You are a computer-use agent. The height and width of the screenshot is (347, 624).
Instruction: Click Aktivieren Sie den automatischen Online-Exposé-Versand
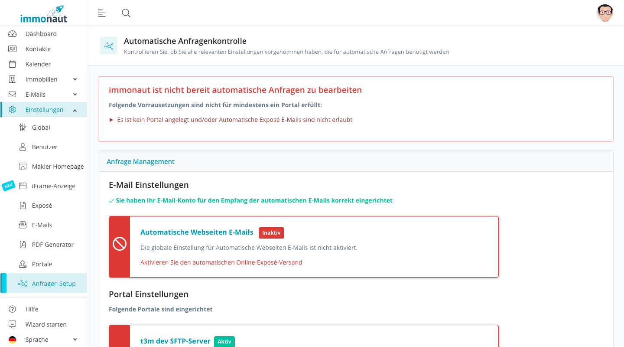[221, 262]
